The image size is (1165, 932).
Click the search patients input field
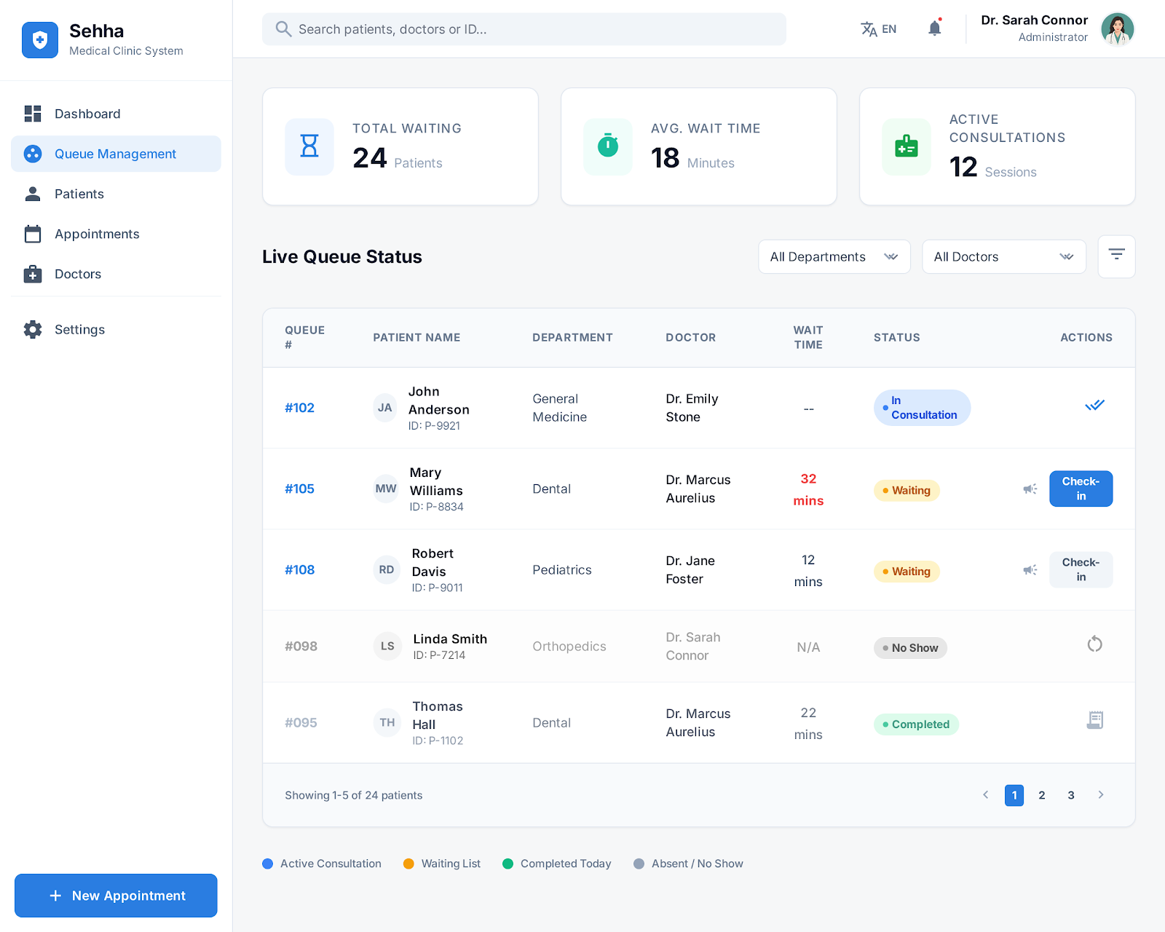[524, 29]
